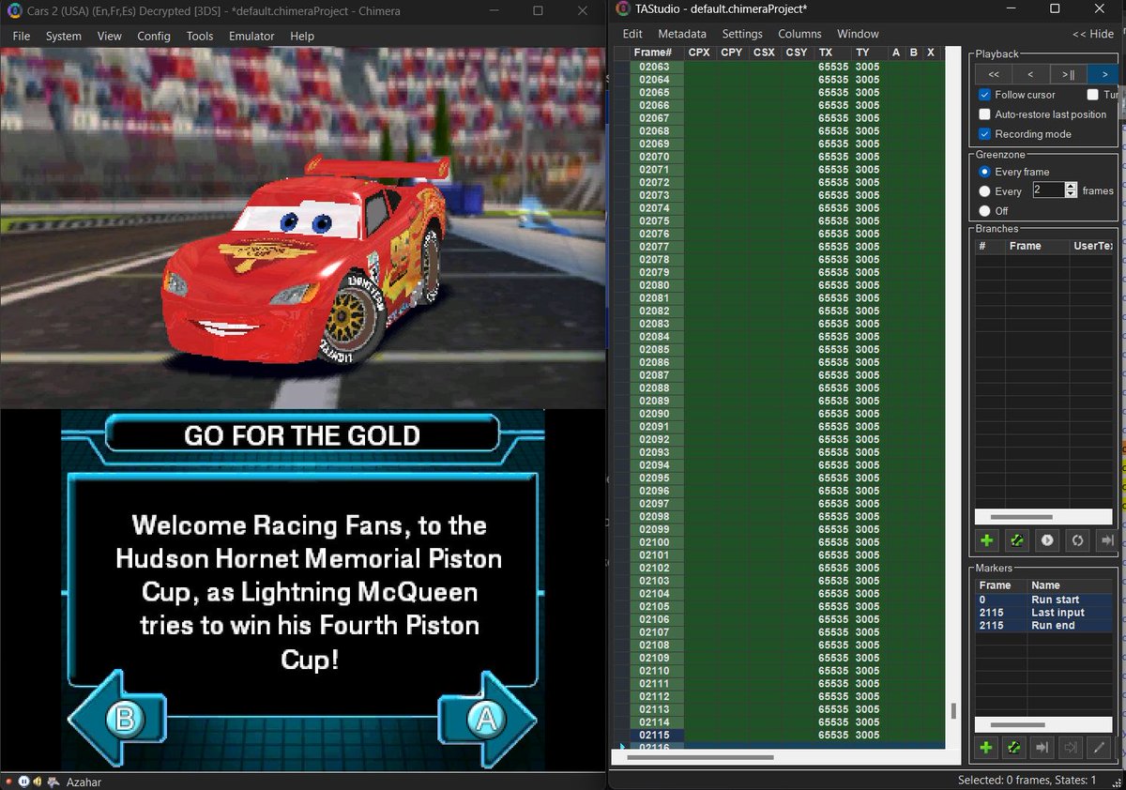Image resolution: width=1126 pixels, height=790 pixels.
Task: Add a new marker with the green plus
Action: coord(987,748)
